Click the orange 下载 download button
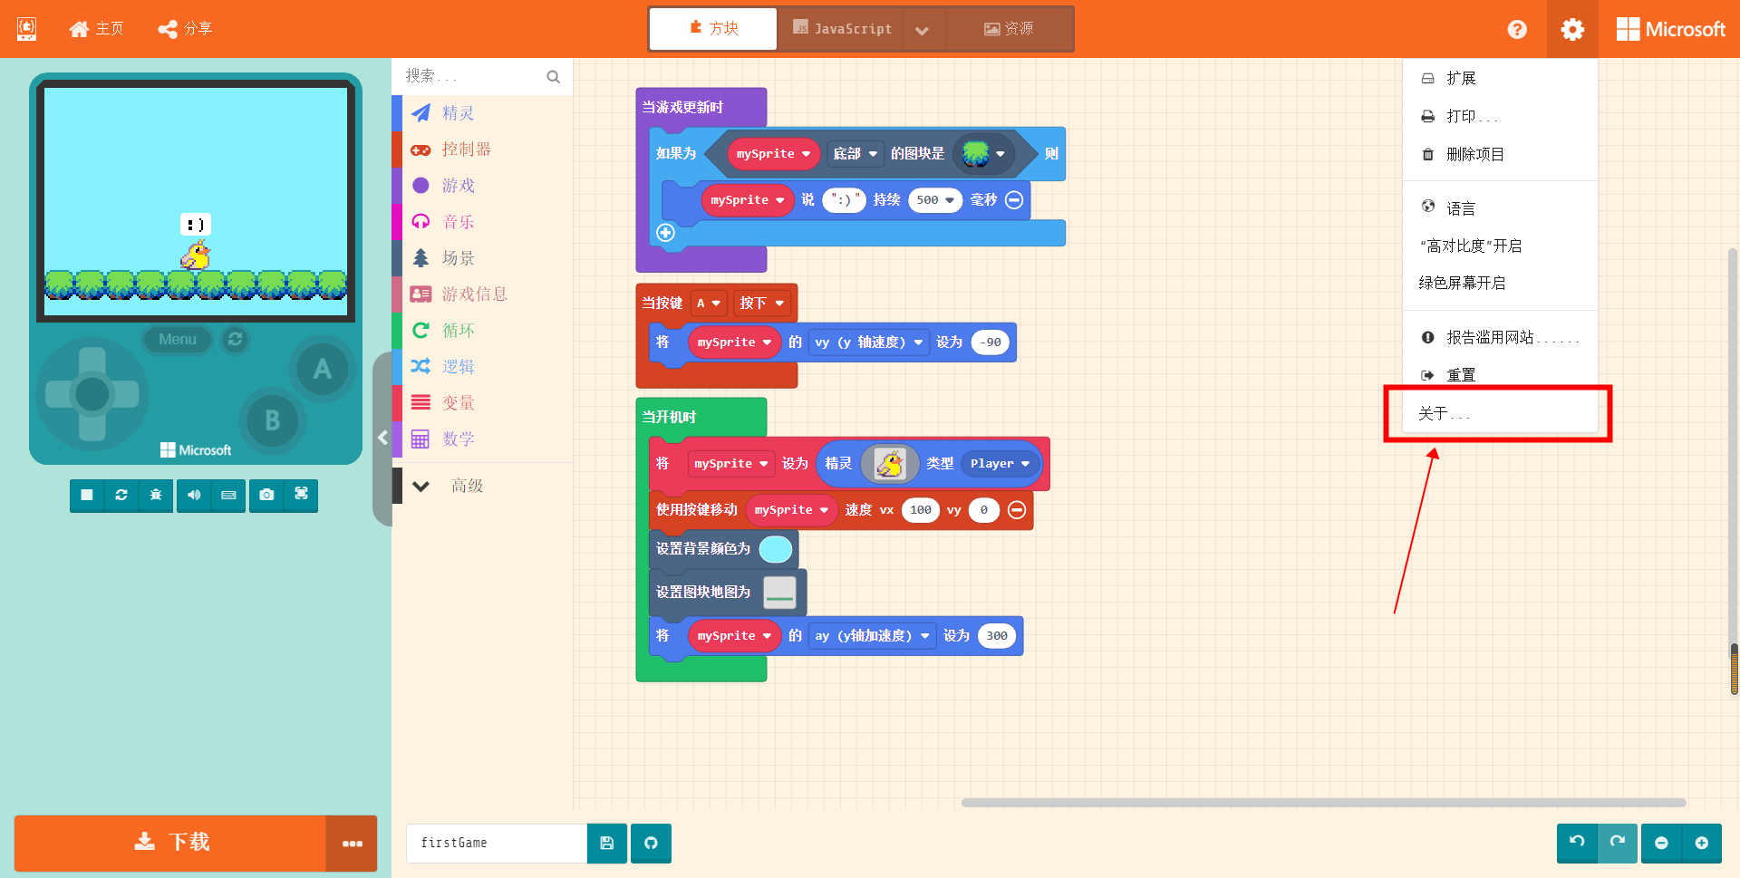Image resolution: width=1740 pixels, height=878 pixels. pos(170,843)
